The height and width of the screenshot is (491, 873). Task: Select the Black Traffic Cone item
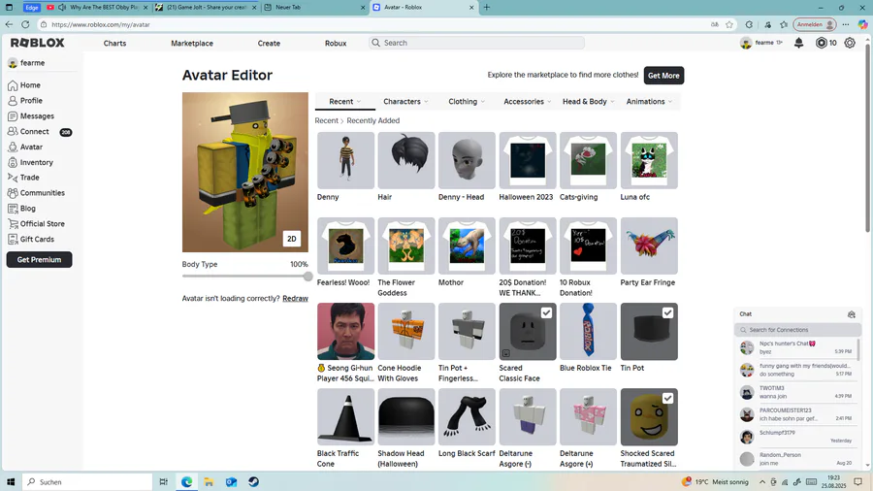coord(345,417)
